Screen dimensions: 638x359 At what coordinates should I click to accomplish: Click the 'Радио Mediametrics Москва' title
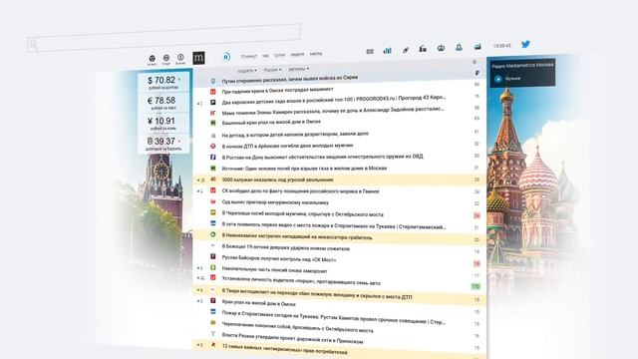click(522, 65)
